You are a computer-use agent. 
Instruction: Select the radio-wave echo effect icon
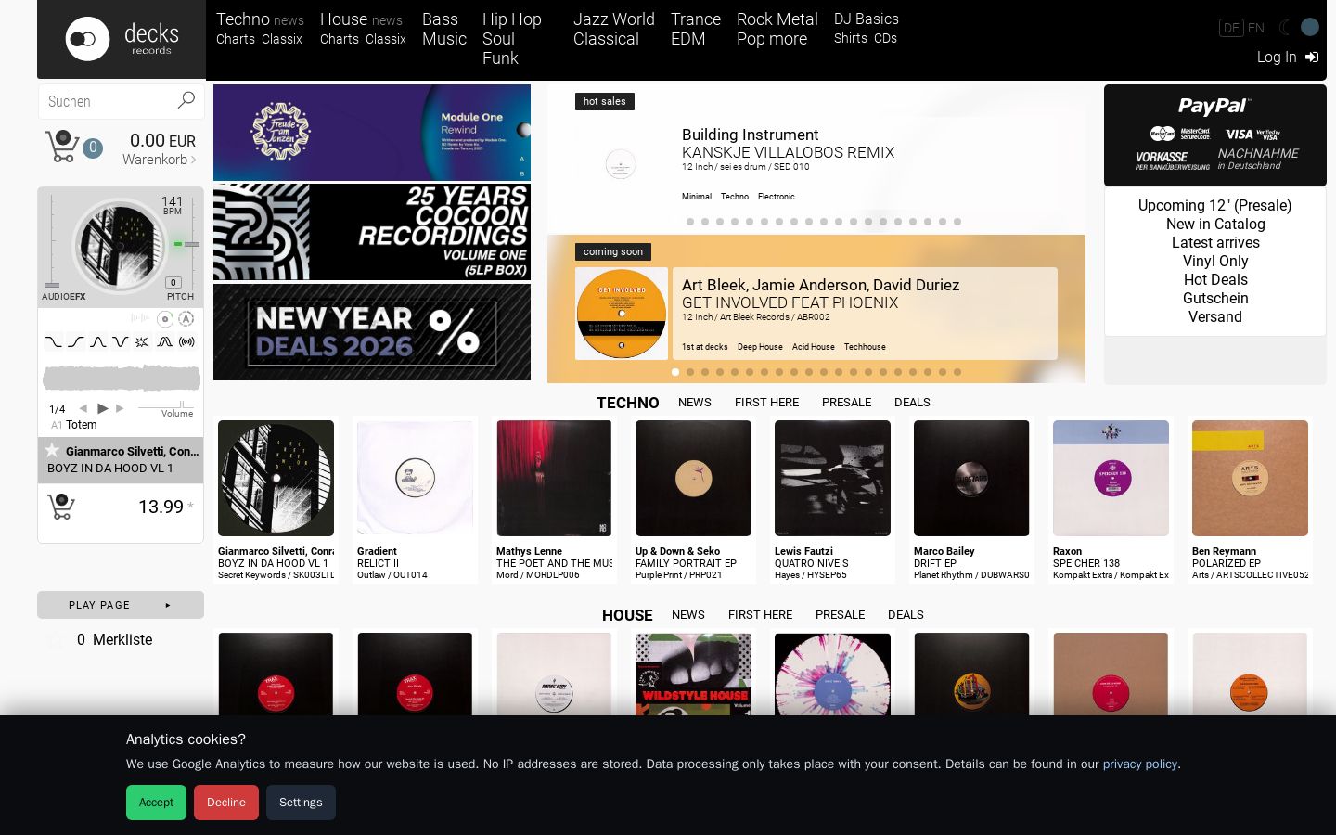[x=186, y=342]
